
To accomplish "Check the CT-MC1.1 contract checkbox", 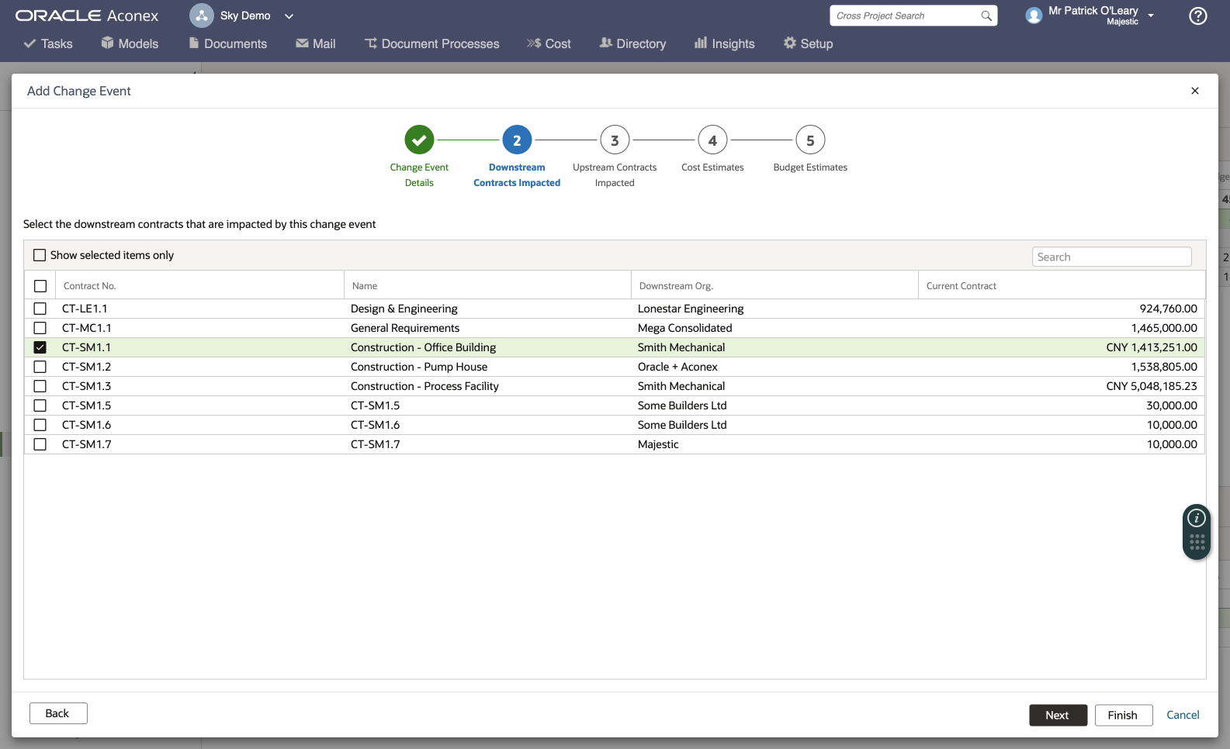I will [x=40, y=328].
